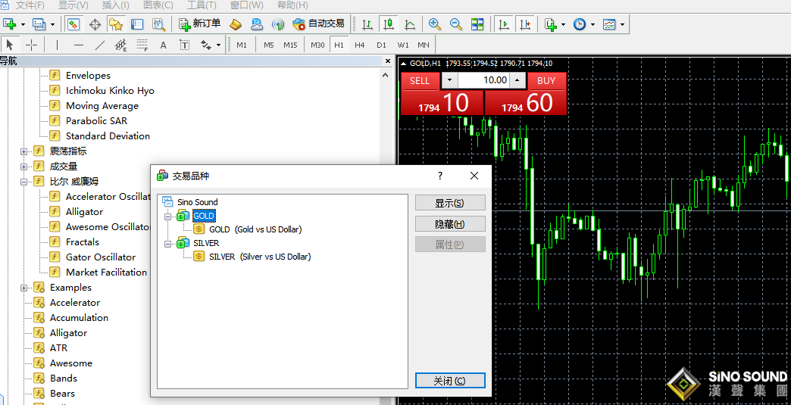Image resolution: width=791 pixels, height=405 pixels.
Task: Open the arrows tool dropdown arrow
Action: pos(218,45)
